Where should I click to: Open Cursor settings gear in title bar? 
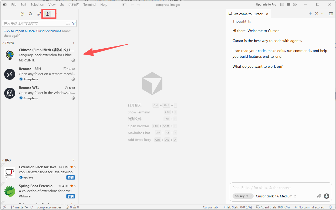[295, 4]
